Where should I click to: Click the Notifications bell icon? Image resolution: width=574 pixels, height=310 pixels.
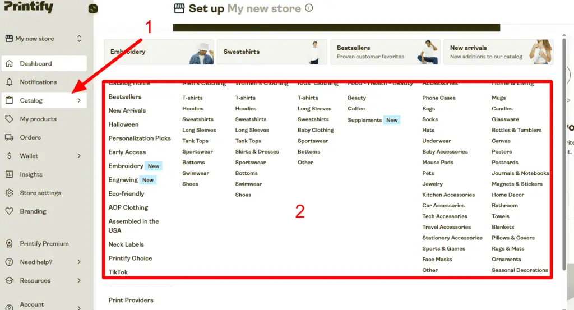9,82
